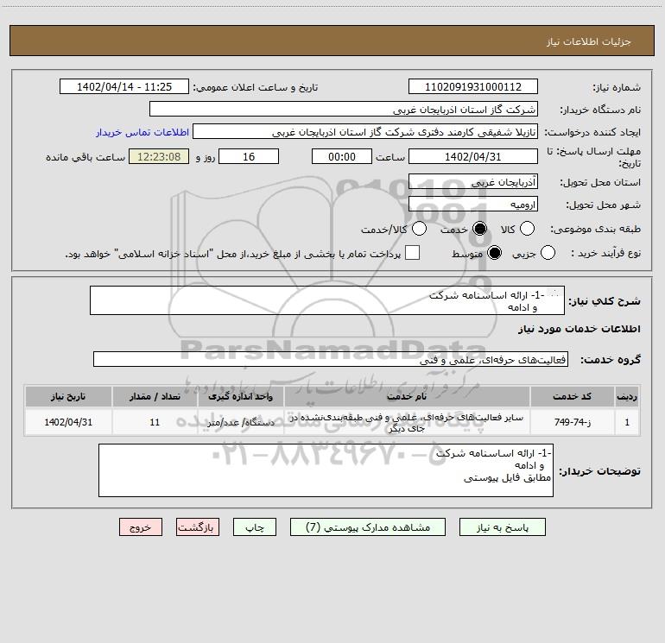Click the گروه خدمت field
This screenshot has height=643, width=665.
coord(331,359)
